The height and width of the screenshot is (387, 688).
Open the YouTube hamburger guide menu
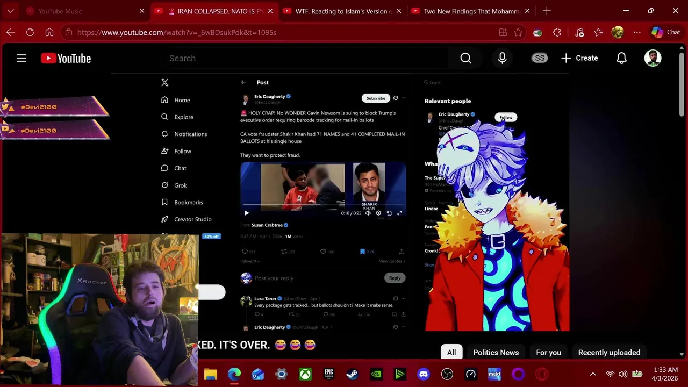21,58
